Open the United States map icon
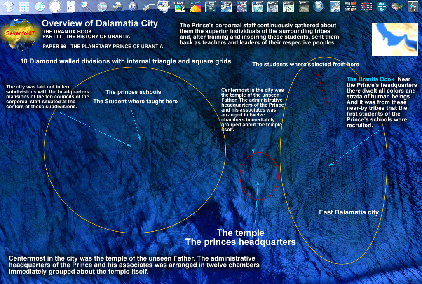 (397, 7)
